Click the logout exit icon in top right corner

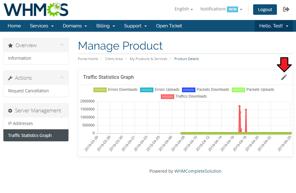pos(286,9)
